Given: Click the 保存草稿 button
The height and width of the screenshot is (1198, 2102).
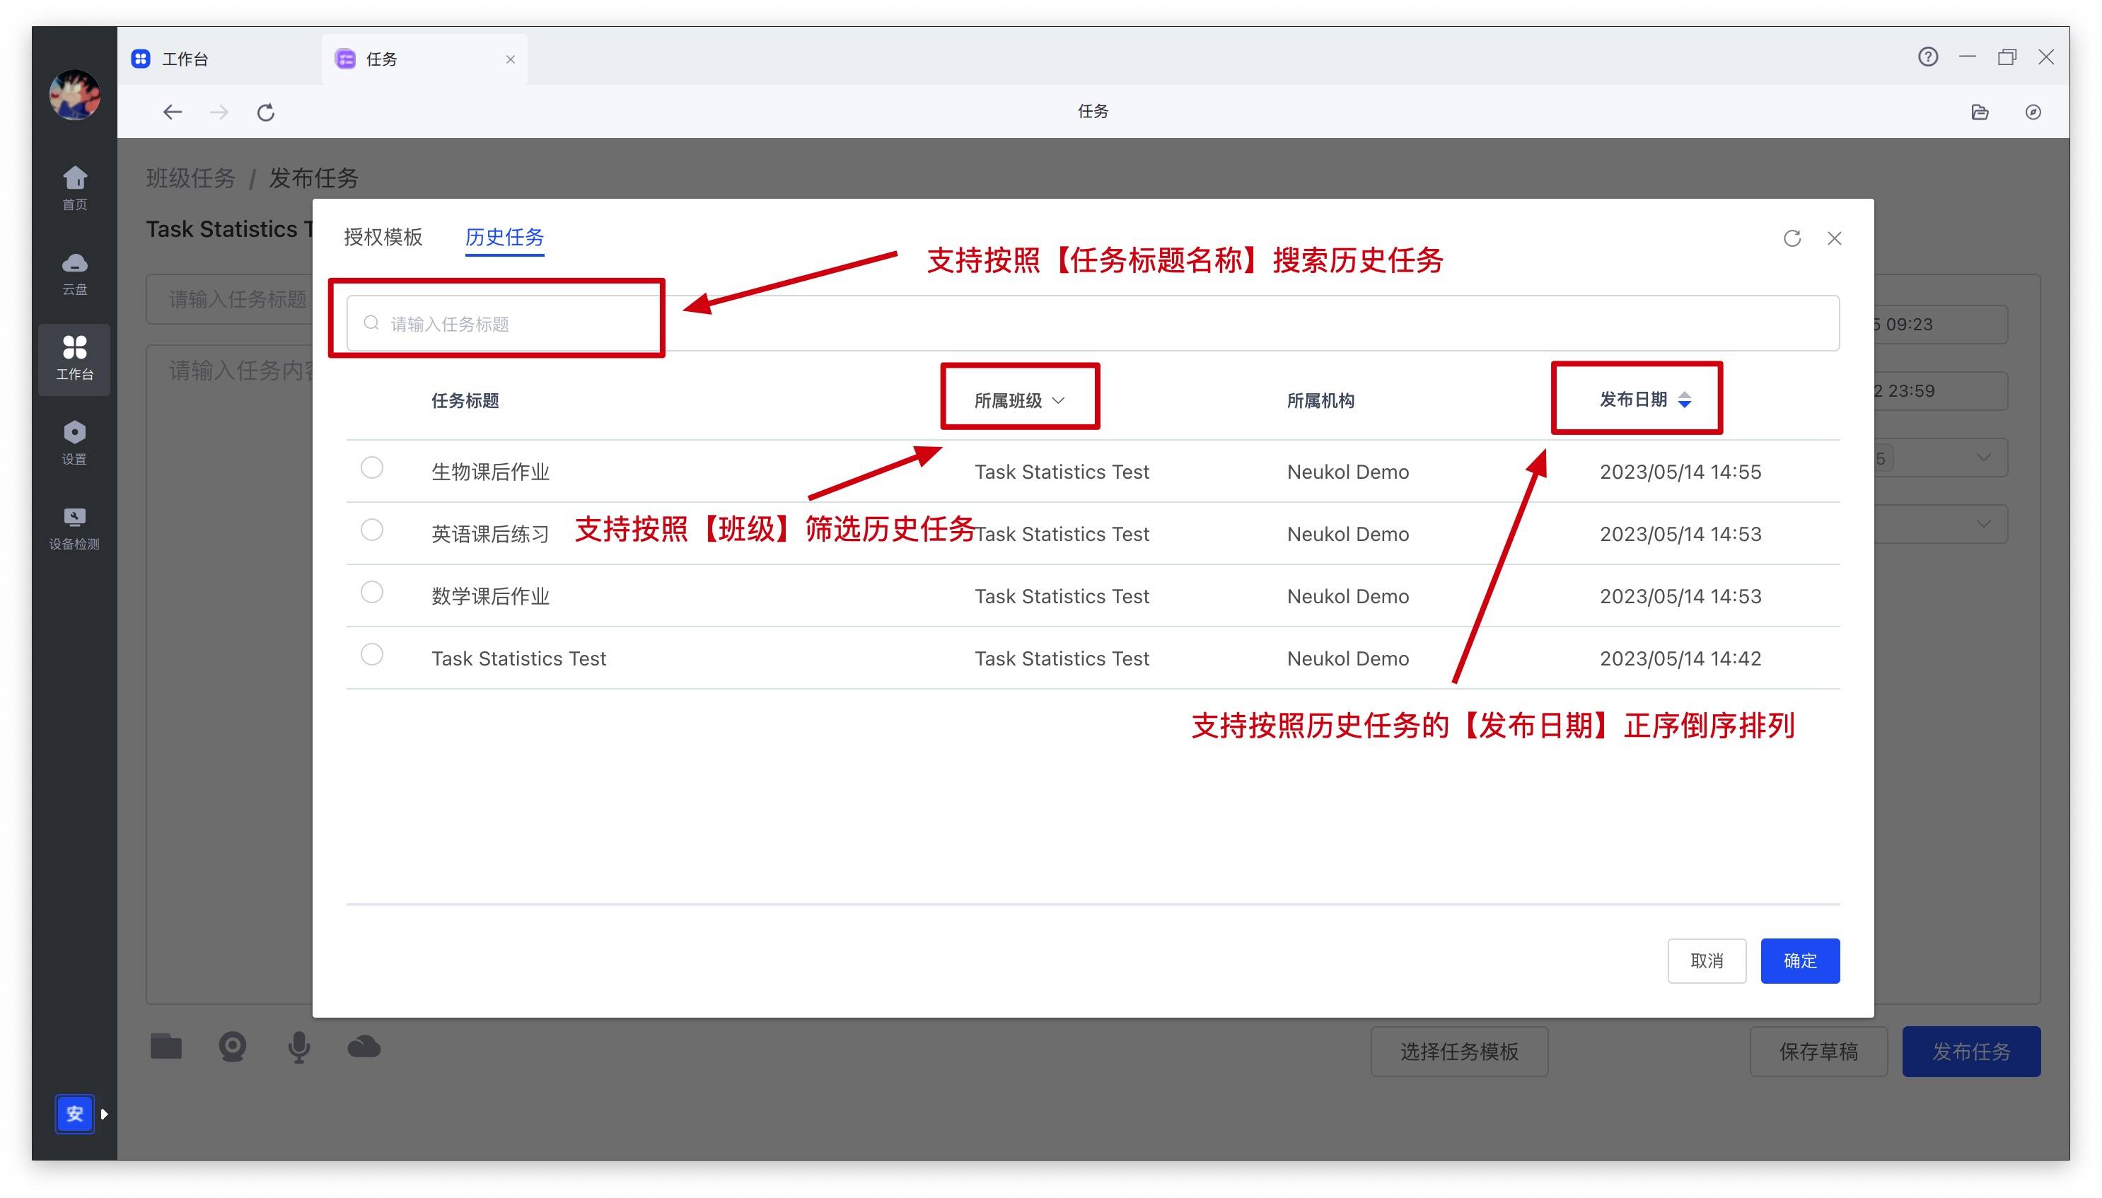Looking at the screenshot, I should [1818, 1051].
